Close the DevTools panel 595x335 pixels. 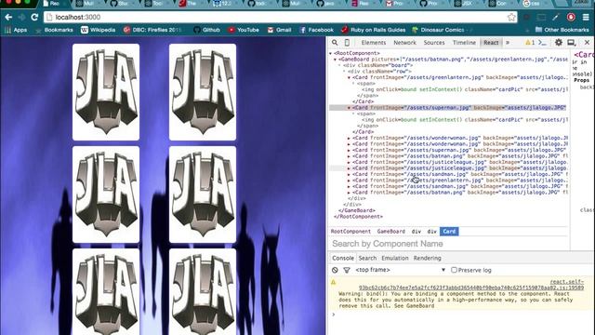tap(587, 43)
